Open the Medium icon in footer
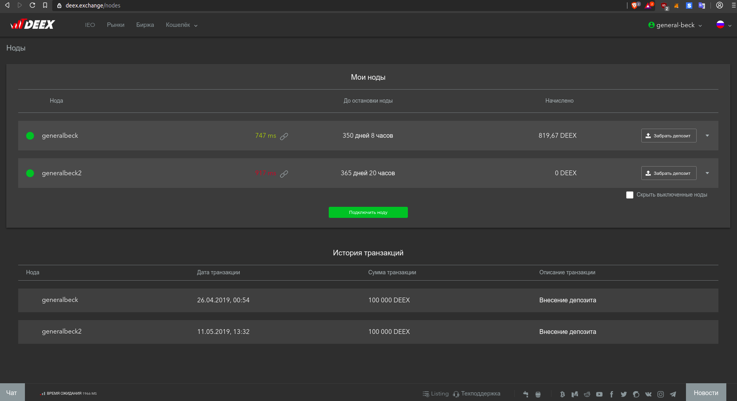 click(575, 394)
